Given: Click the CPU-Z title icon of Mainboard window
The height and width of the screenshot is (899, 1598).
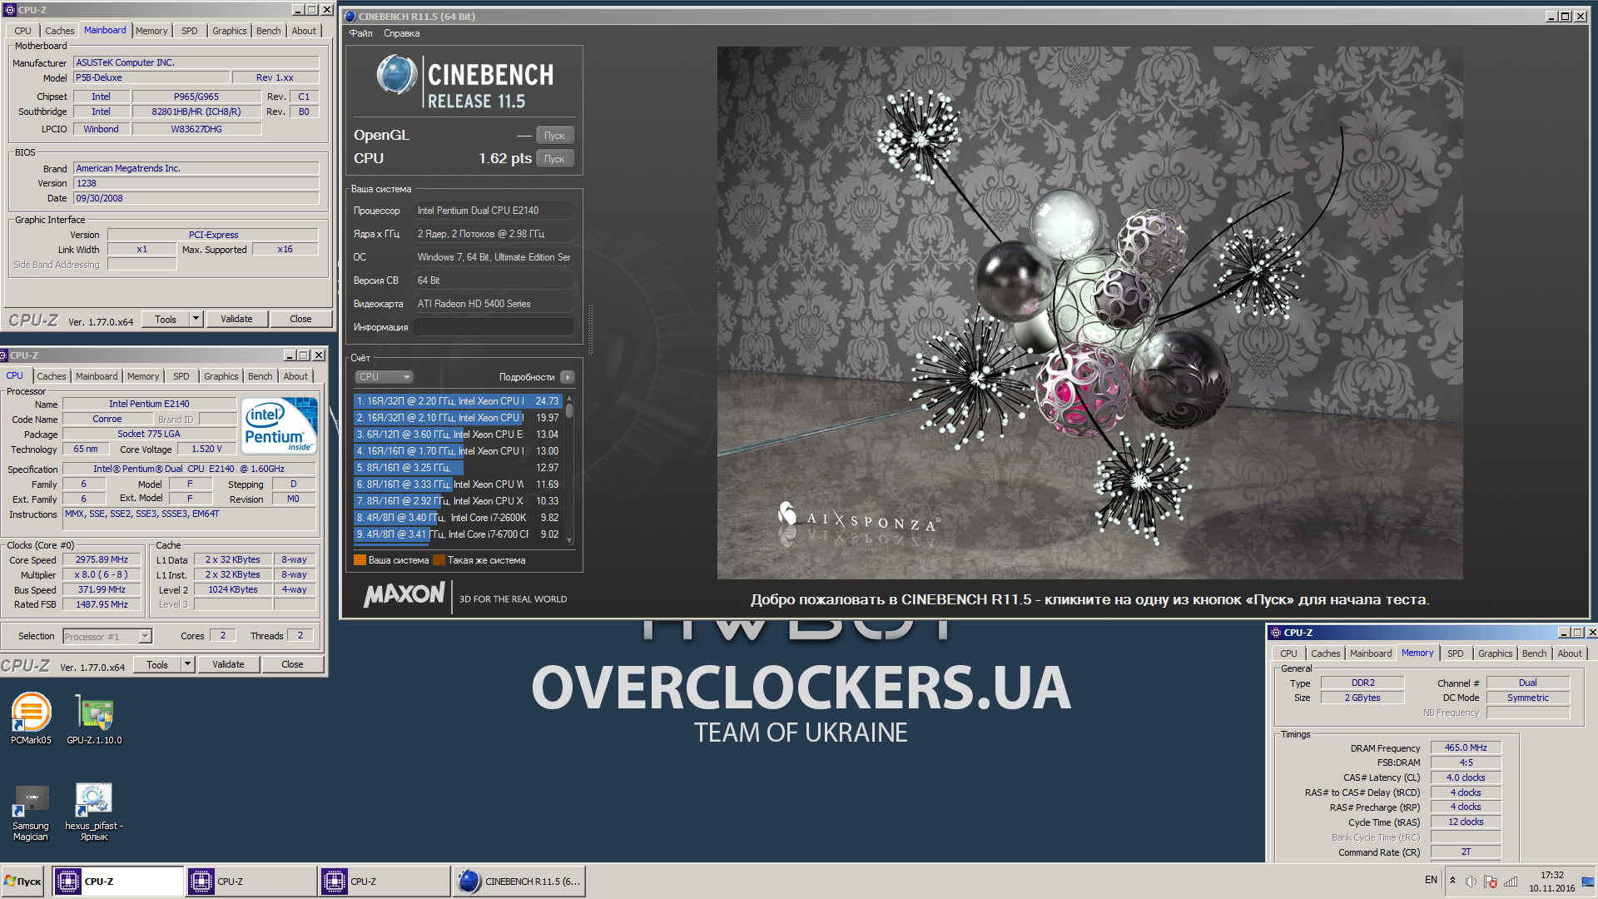Looking at the screenshot, I should click(x=10, y=10).
